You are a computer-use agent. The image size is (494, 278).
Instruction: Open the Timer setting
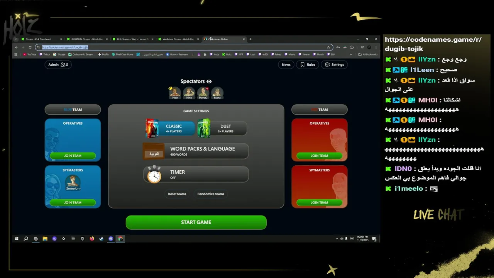point(196,175)
